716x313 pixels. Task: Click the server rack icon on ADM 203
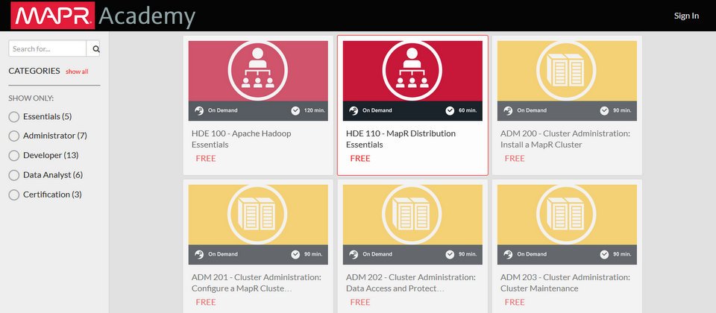[566, 214]
